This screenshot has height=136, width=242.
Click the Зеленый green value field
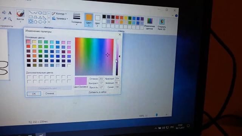point(117,83)
